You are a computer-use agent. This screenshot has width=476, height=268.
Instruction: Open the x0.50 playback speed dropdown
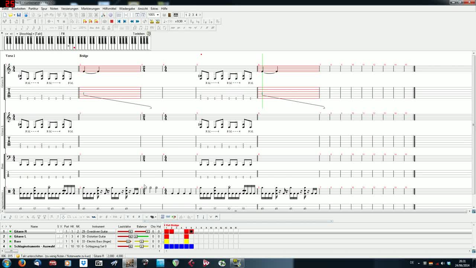coord(185,21)
